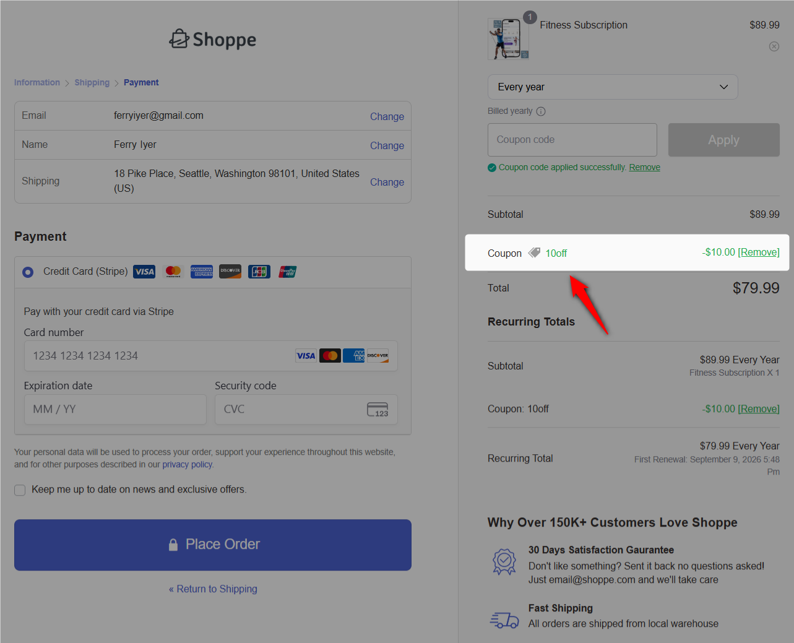The height and width of the screenshot is (643, 794).
Task: Click the Billed yearly info icon
Action: click(x=541, y=111)
